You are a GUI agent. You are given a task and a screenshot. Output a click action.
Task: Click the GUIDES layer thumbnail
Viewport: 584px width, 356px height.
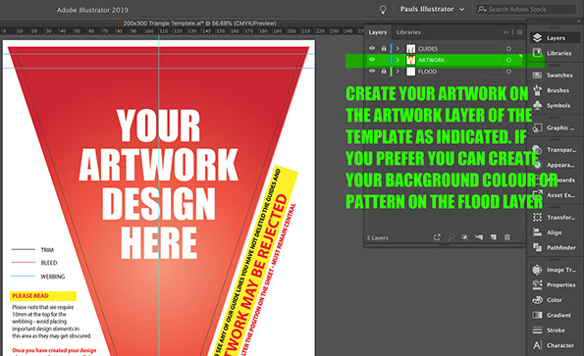click(x=410, y=49)
